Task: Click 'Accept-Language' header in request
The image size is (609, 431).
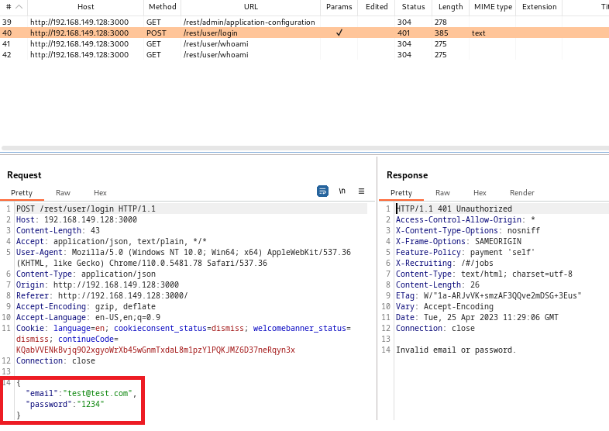Action: point(88,318)
